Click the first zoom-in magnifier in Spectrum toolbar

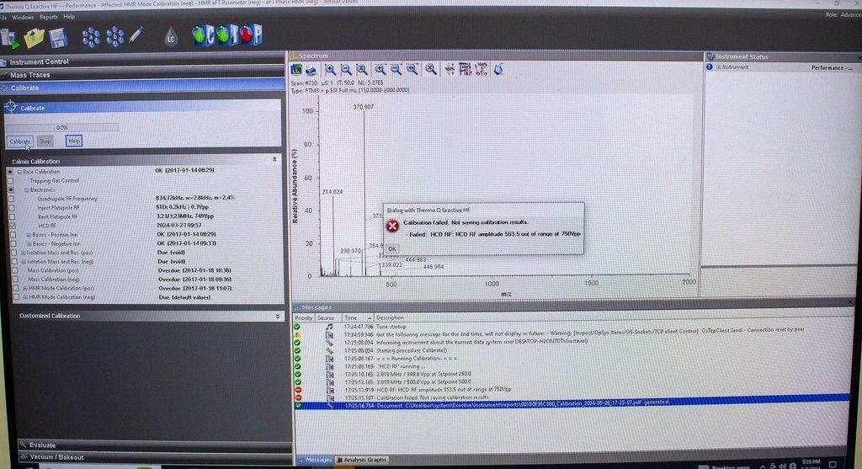coord(330,69)
